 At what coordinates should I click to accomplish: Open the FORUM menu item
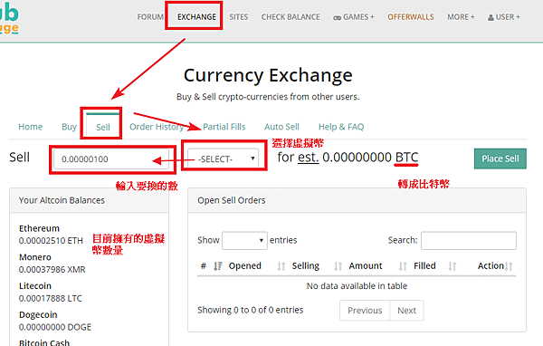pos(150,17)
